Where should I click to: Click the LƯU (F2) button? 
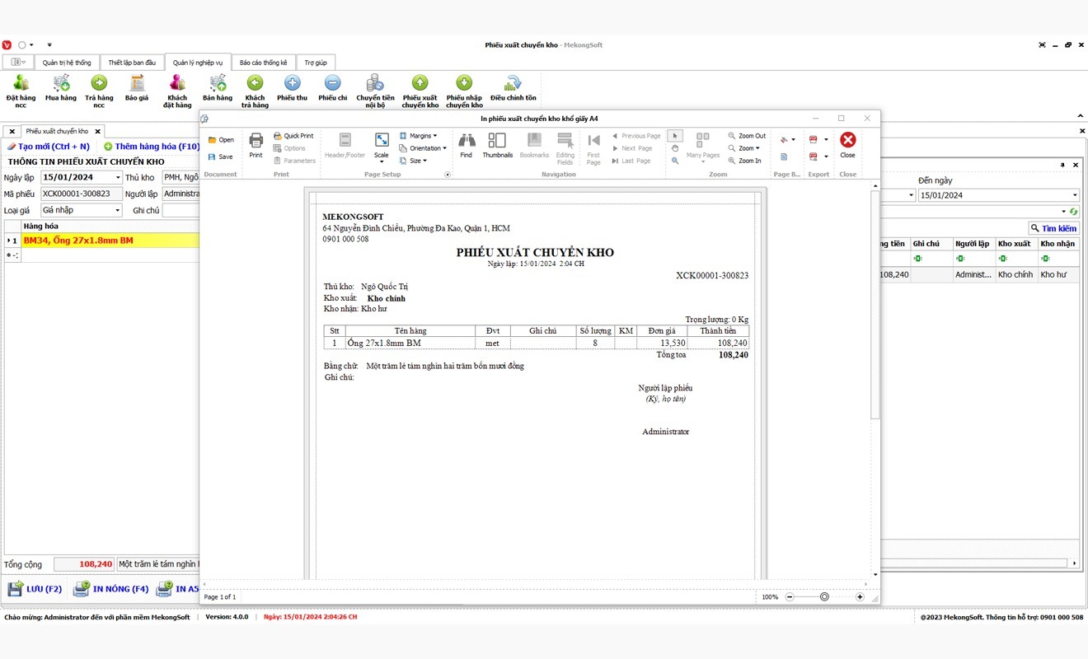(x=35, y=589)
